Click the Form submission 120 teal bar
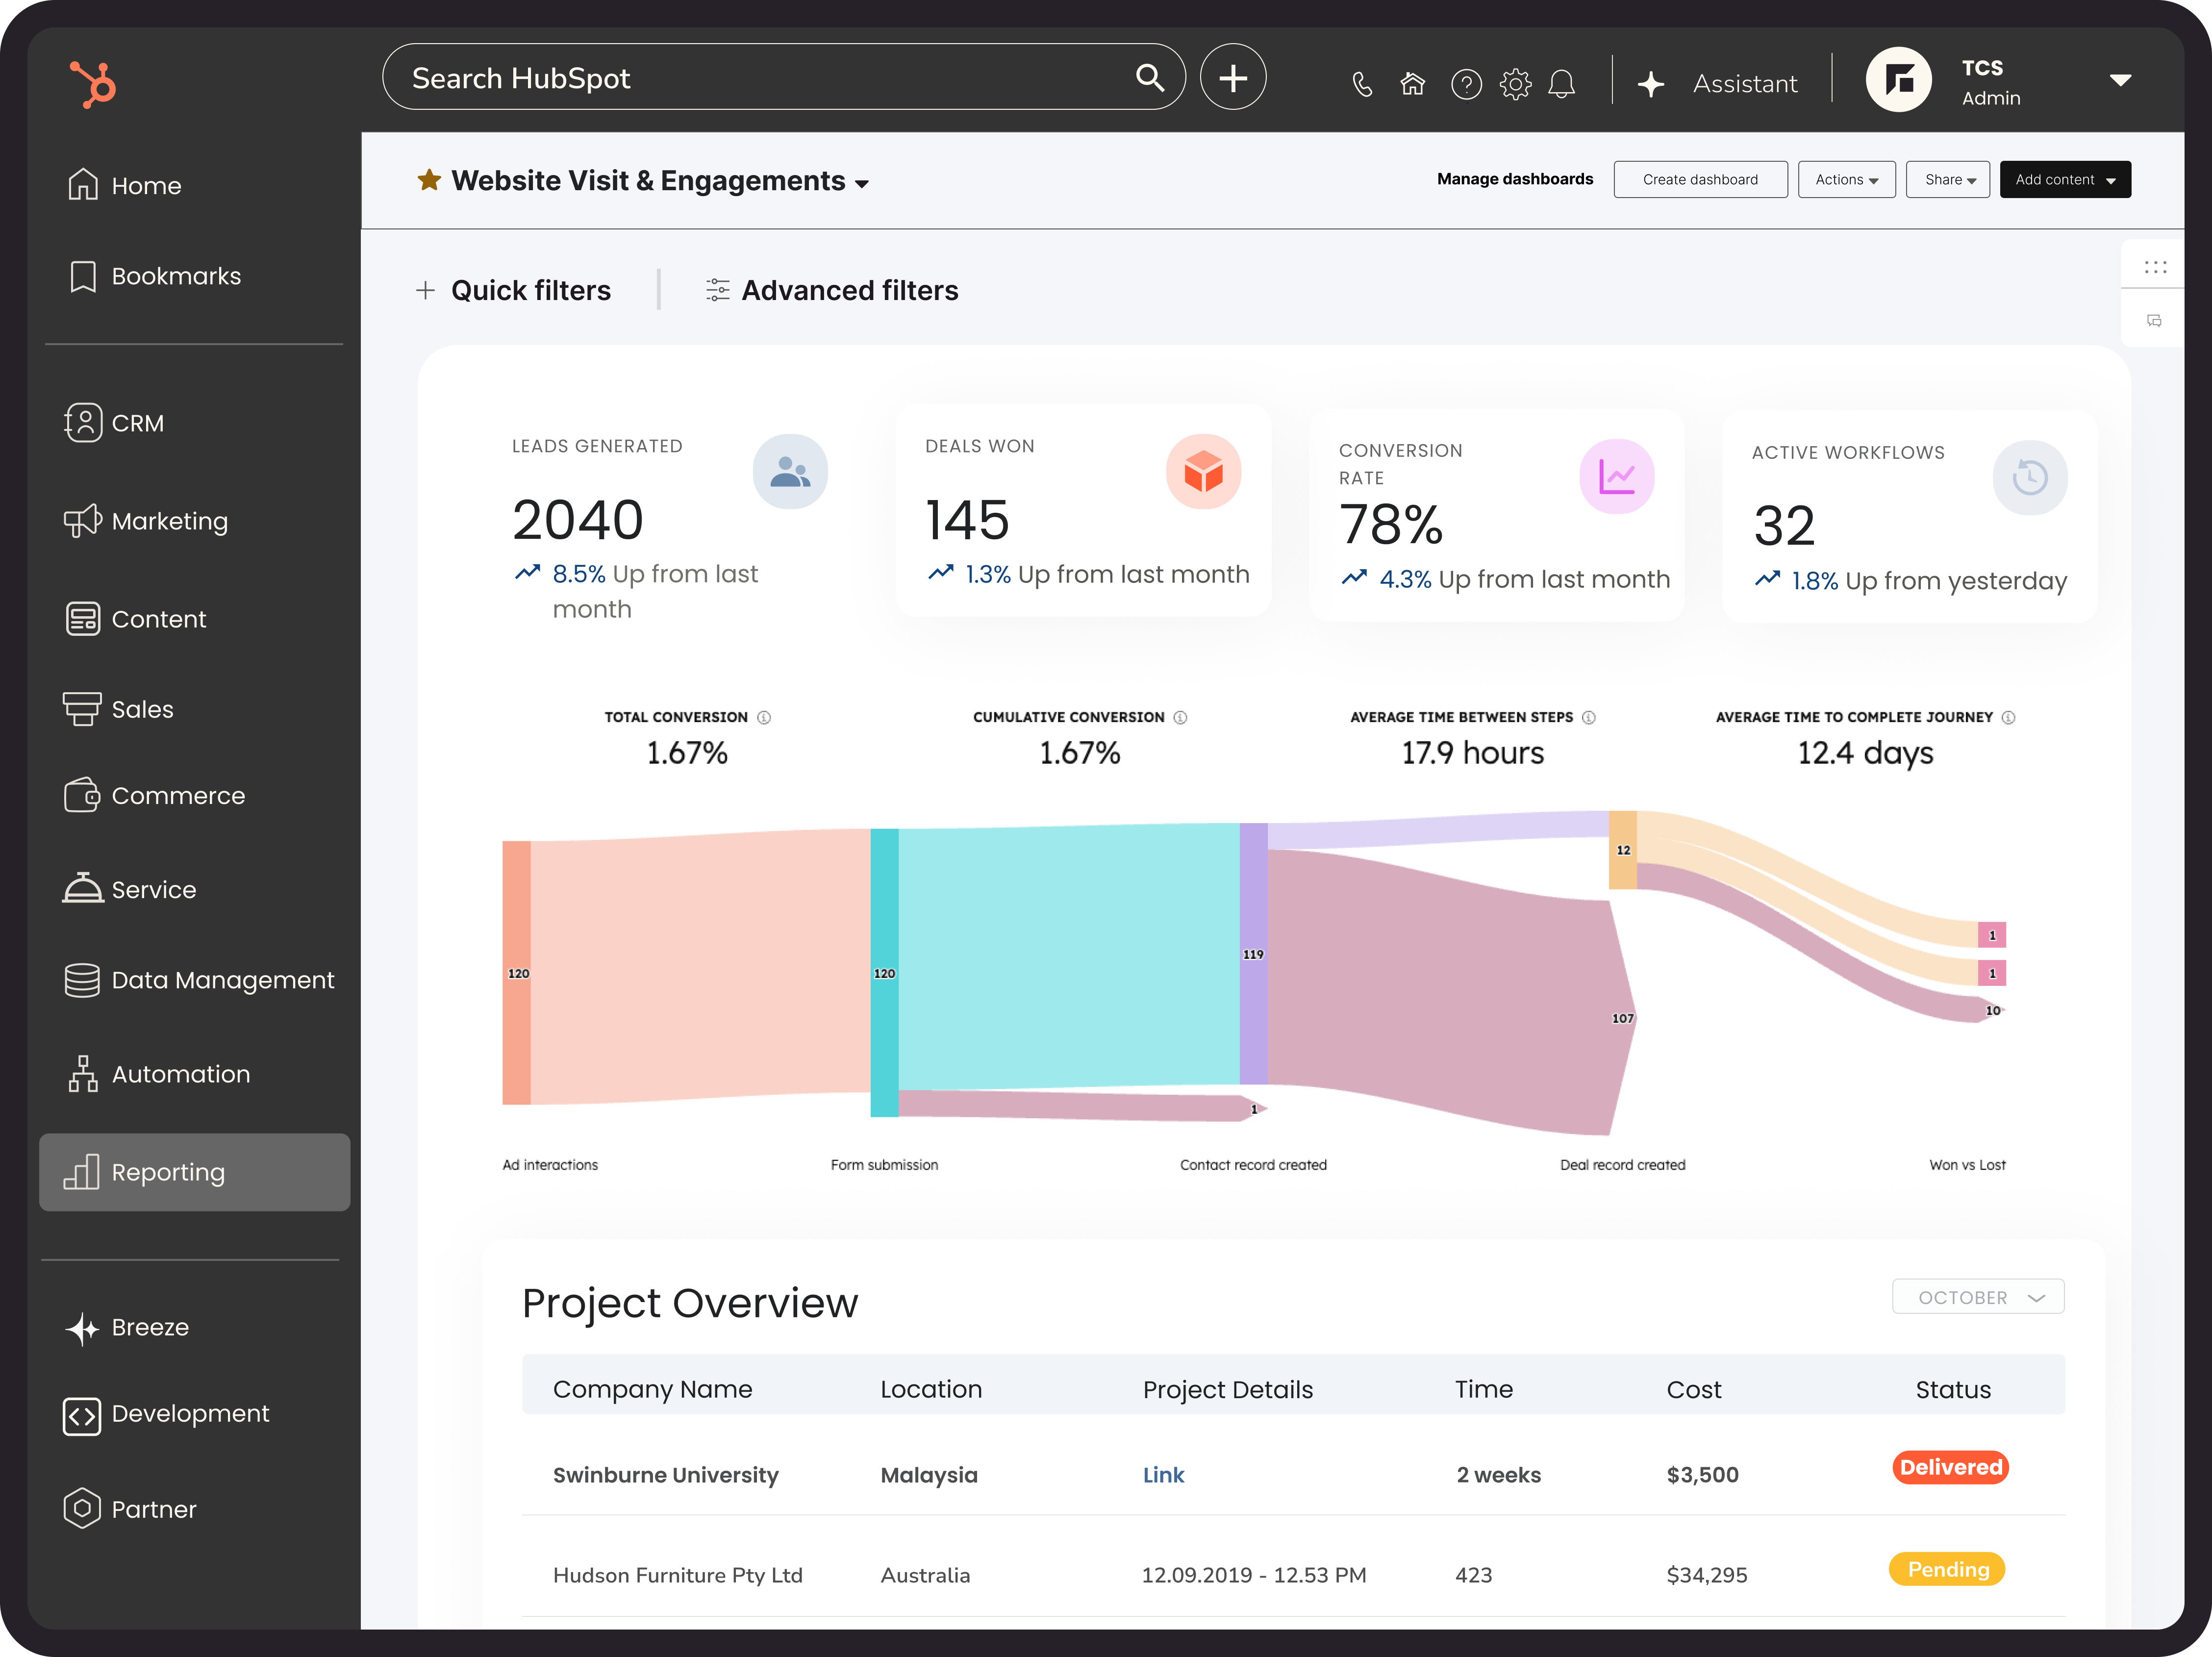The width and height of the screenshot is (2212, 1657). click(884, 973)
